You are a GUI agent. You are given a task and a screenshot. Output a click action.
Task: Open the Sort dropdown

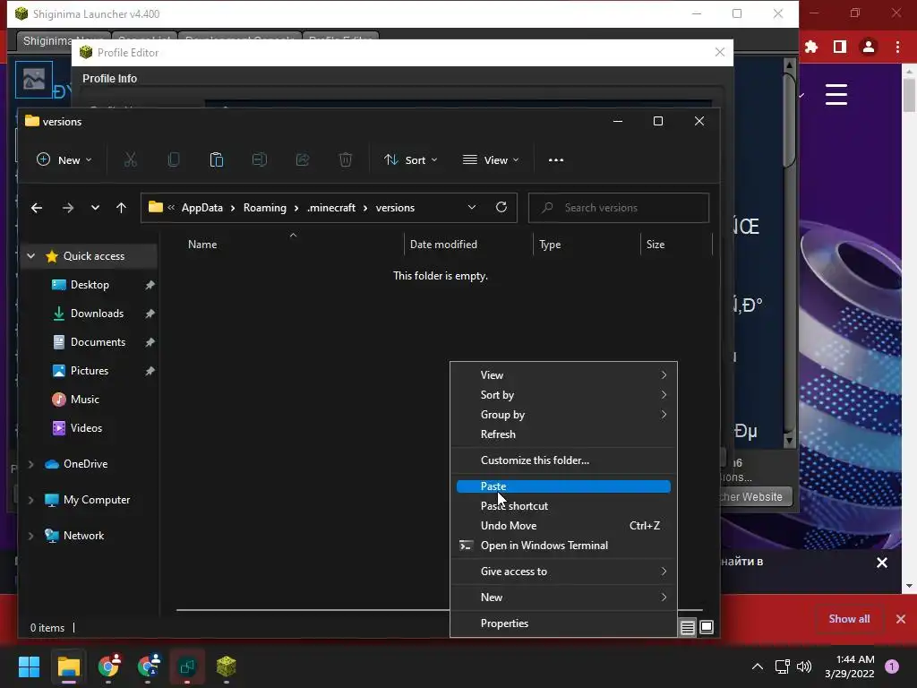click(x=410, y=159)
